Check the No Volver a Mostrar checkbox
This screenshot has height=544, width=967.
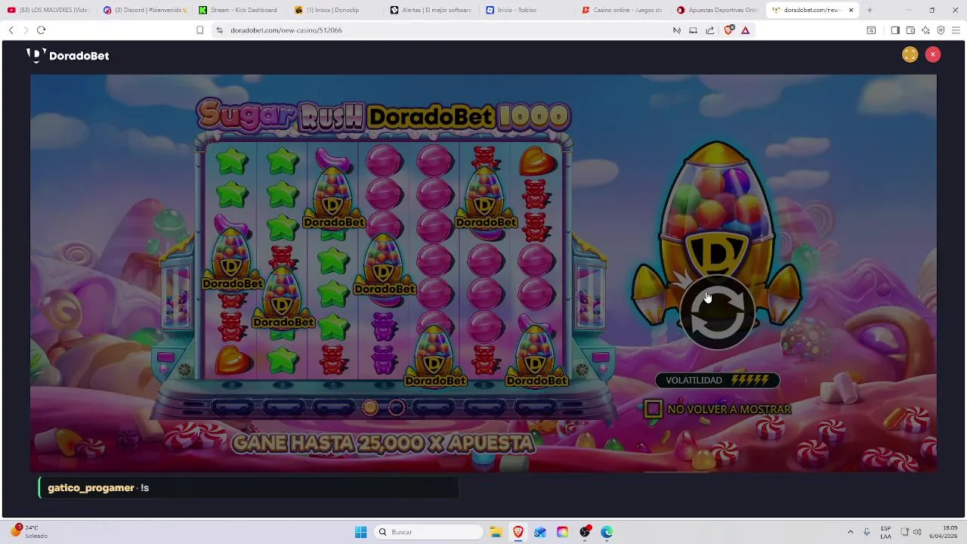(653, 409)
